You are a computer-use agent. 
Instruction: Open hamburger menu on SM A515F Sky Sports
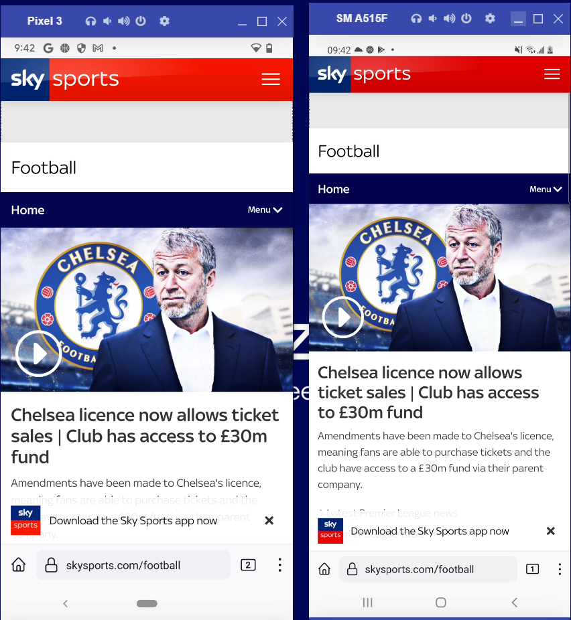[552, 74]
